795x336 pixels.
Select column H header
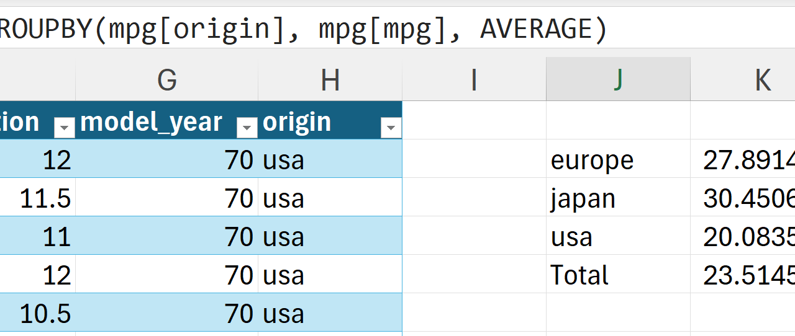[330, 80]
